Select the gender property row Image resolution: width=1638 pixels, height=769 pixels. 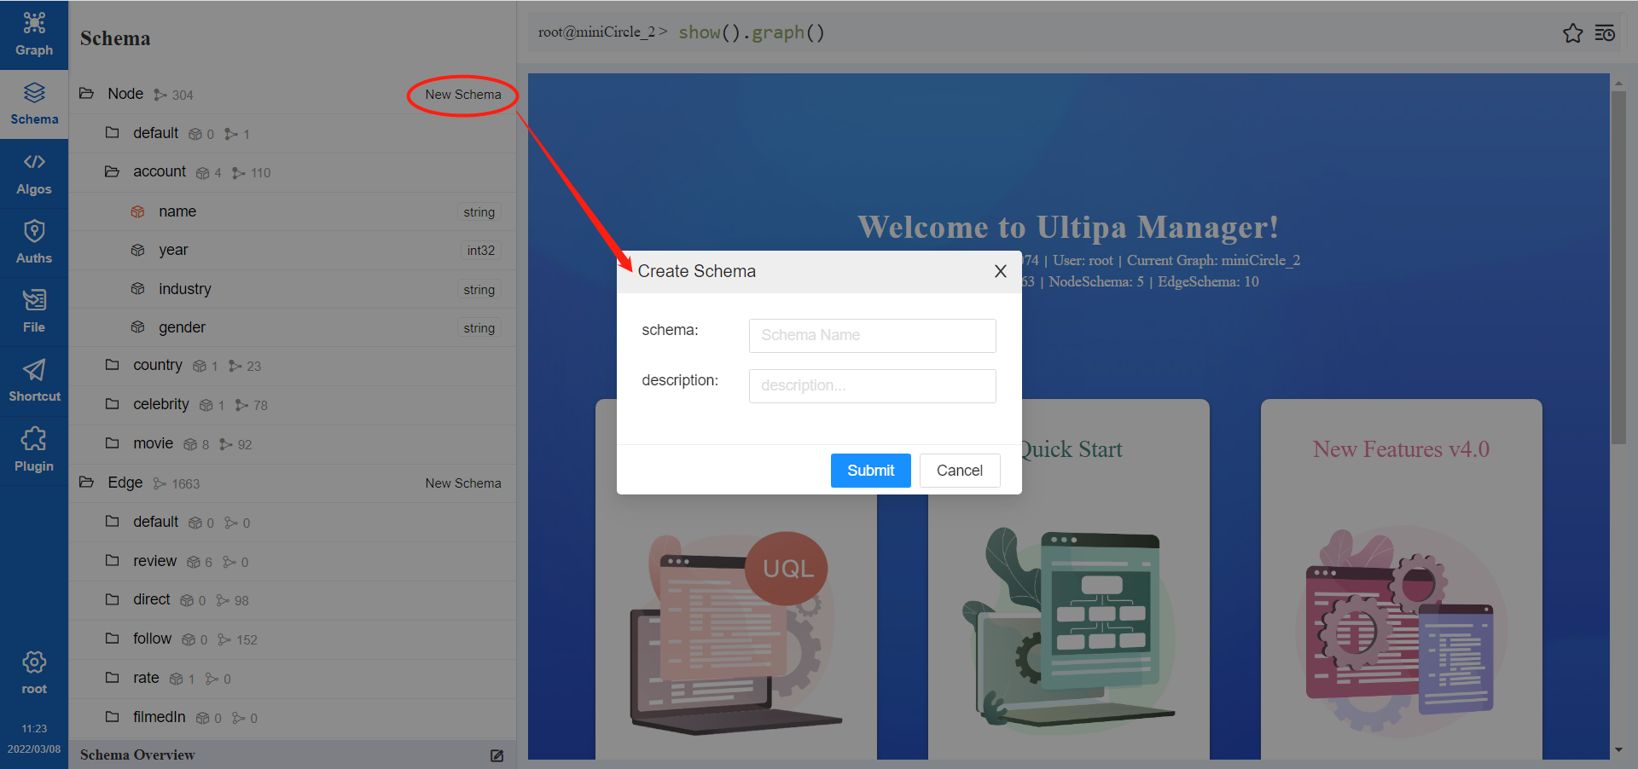293,327
